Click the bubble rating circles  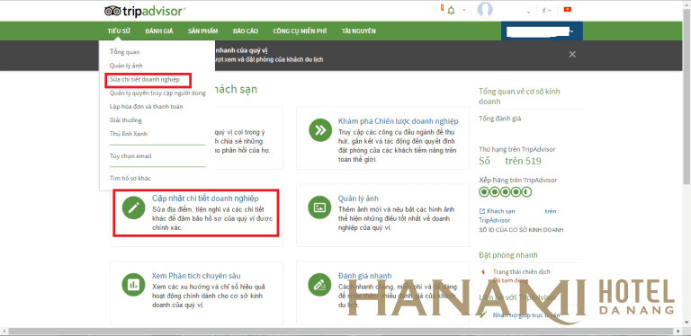coord(506,192)
